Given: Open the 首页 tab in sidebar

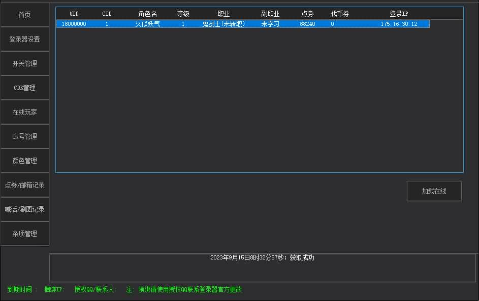Looking at the screenshot, I should (x=25, y=15).
